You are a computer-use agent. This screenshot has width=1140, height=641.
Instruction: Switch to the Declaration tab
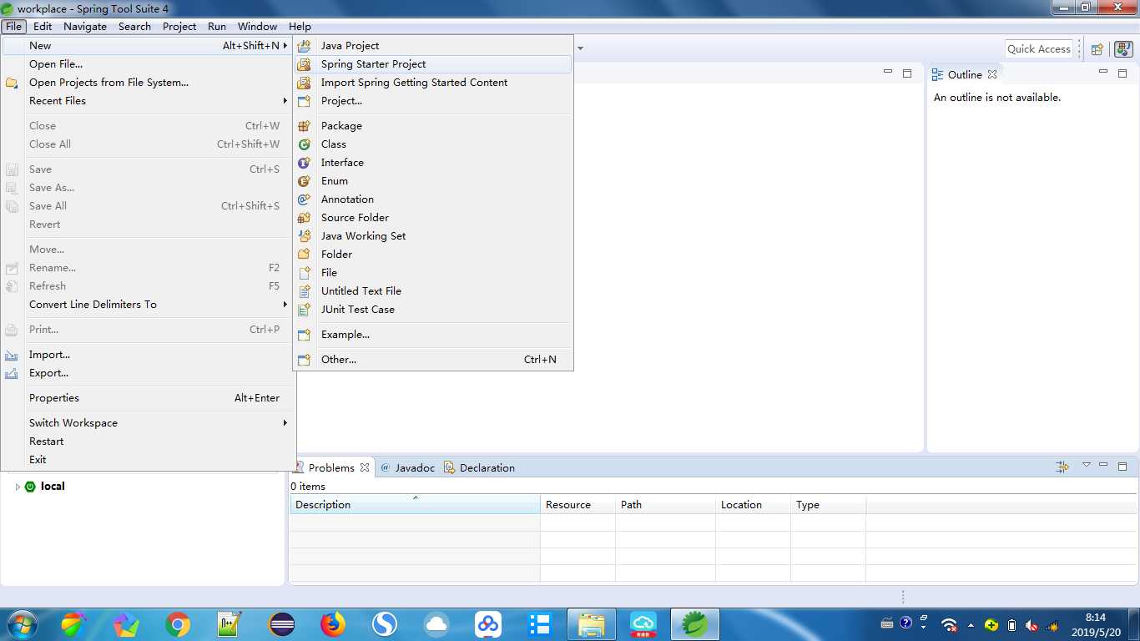pos(479,468)
